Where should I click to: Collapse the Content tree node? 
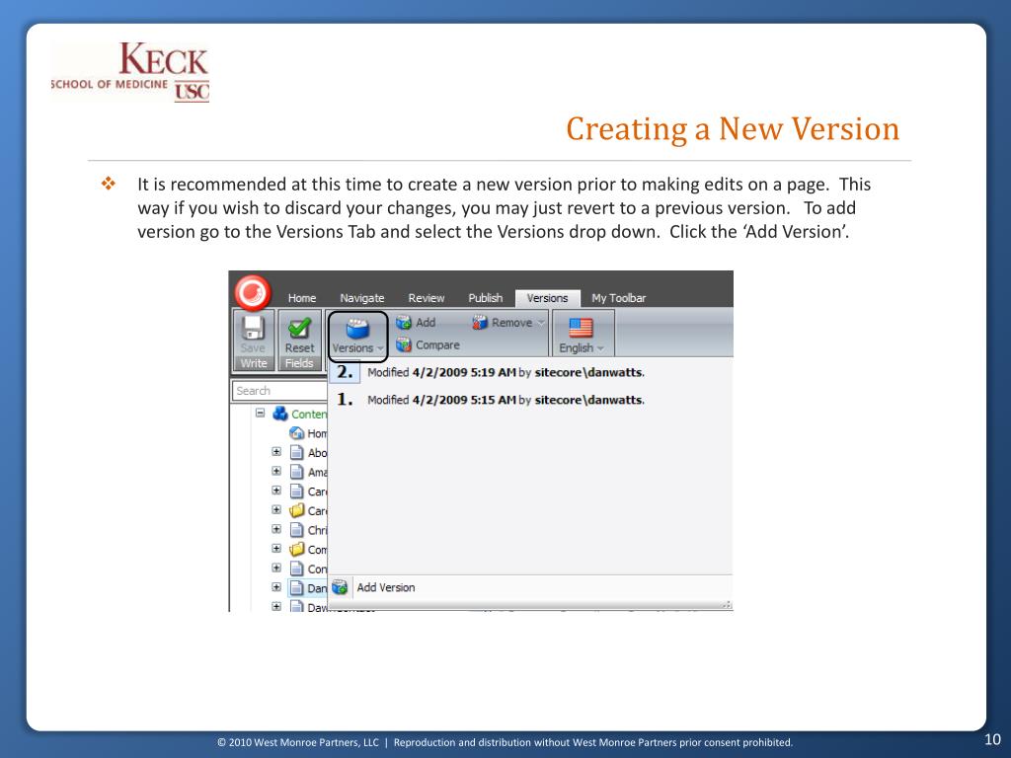[260, 414]
